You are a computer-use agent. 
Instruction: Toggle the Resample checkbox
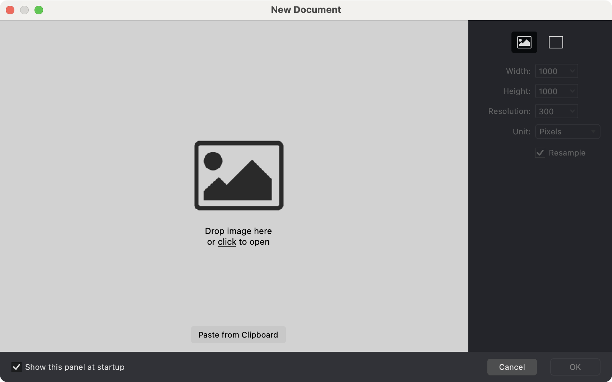tap(540, 153)
